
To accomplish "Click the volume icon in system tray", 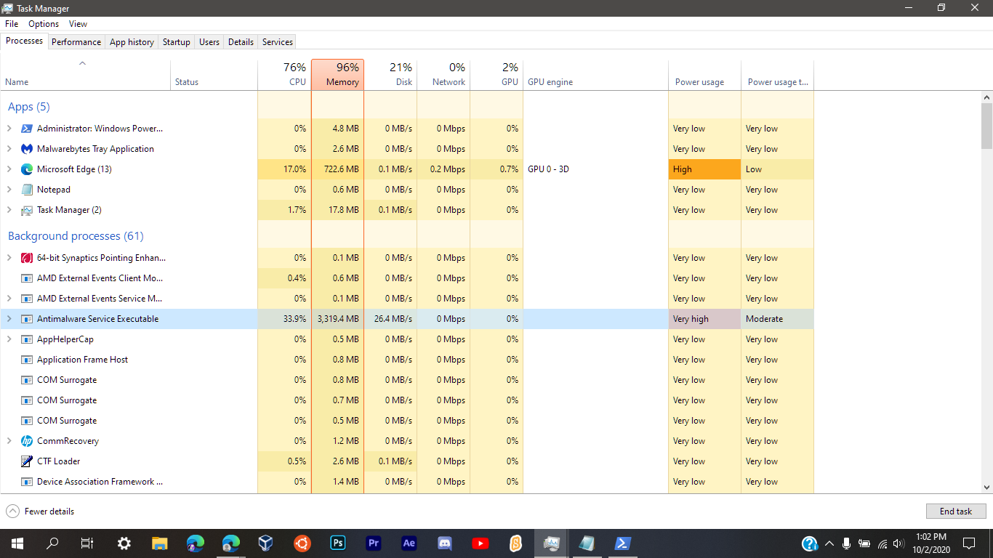I will coord(898,543).
